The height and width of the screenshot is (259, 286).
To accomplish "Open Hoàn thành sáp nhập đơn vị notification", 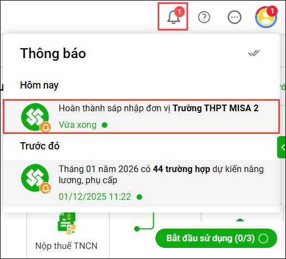I will click(142, 116).
